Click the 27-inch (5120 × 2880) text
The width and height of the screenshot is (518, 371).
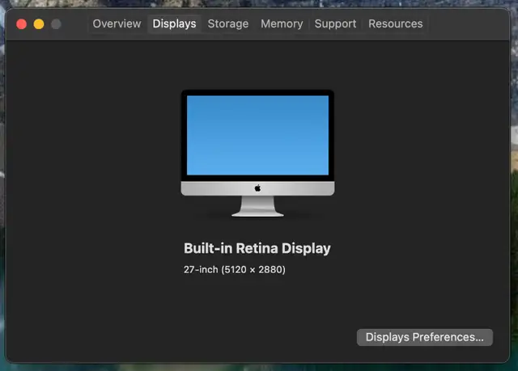pos(235,269)
